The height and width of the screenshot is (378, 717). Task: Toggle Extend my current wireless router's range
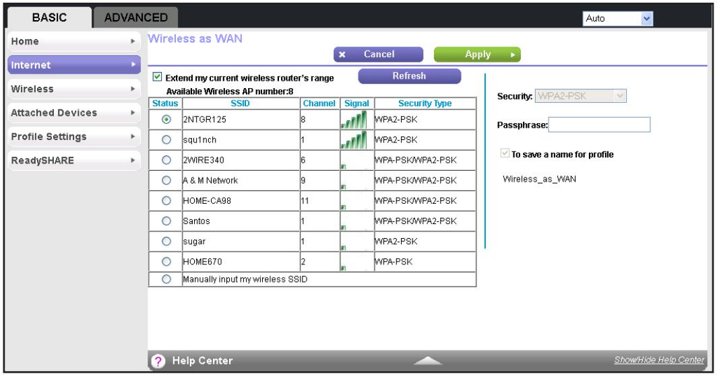click(x=157, y=77)
